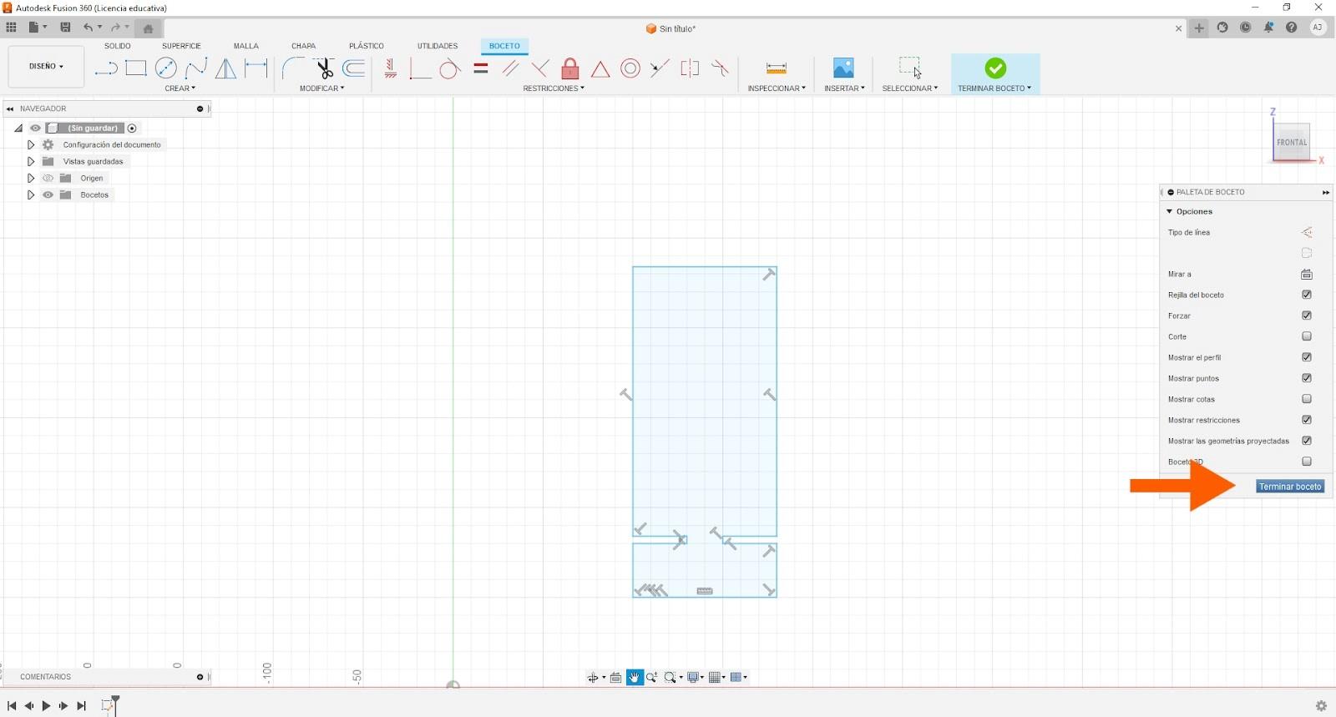Switch to MALLA tab
The image size is (1336, 717).
[x=246, y=46]
